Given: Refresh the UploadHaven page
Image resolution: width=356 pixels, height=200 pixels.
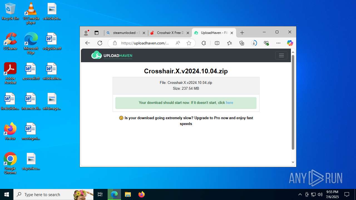Looking at the screenshot, I should click(x=100, y=43).
